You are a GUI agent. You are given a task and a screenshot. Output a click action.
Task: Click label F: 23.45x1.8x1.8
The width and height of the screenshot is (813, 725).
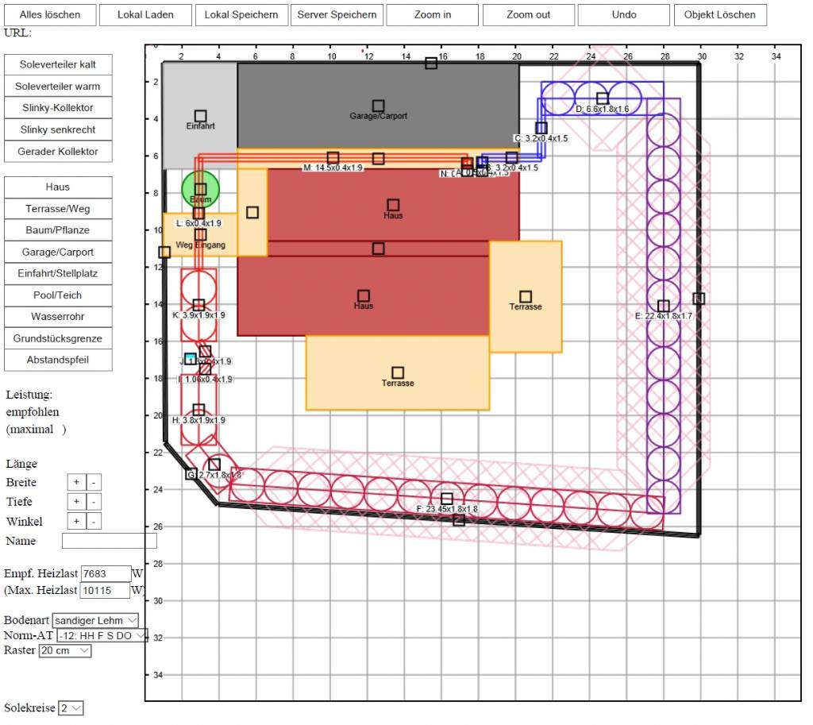click(447, 509)
